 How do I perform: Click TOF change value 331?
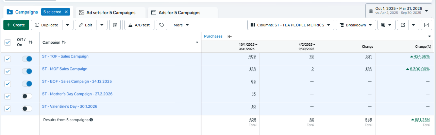tap(369, 57)
